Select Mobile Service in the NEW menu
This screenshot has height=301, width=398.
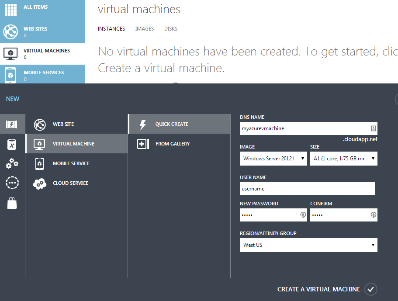coord(76,163)
